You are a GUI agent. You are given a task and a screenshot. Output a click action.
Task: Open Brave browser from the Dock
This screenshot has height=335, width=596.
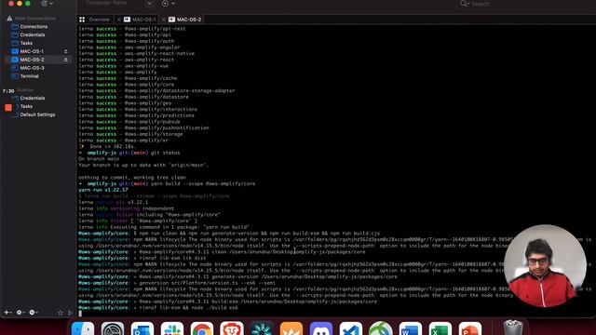(232, 328)
